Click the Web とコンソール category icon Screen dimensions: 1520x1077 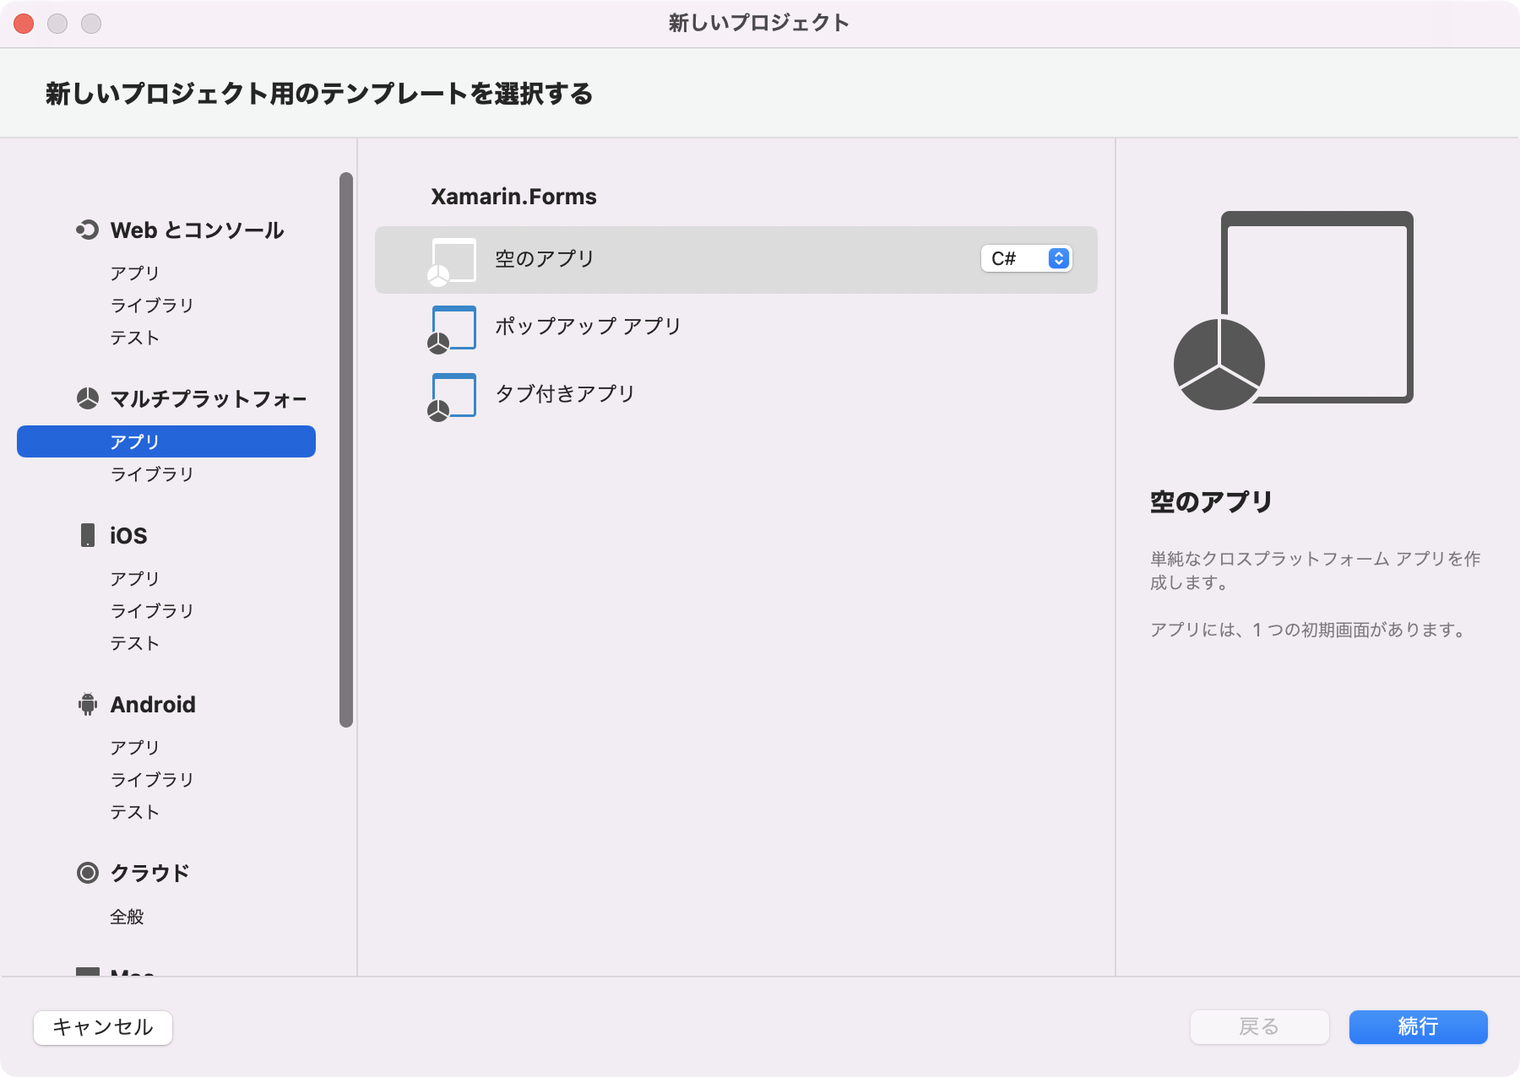(x=88, y=230)
